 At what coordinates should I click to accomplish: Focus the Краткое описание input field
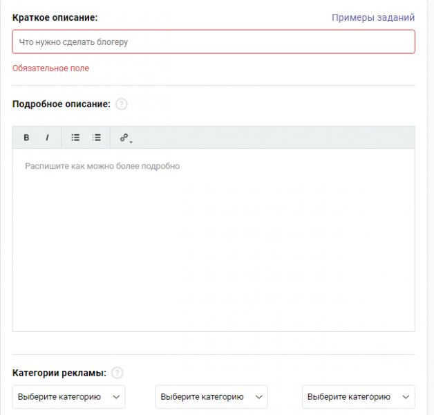[x=214, y=41]
